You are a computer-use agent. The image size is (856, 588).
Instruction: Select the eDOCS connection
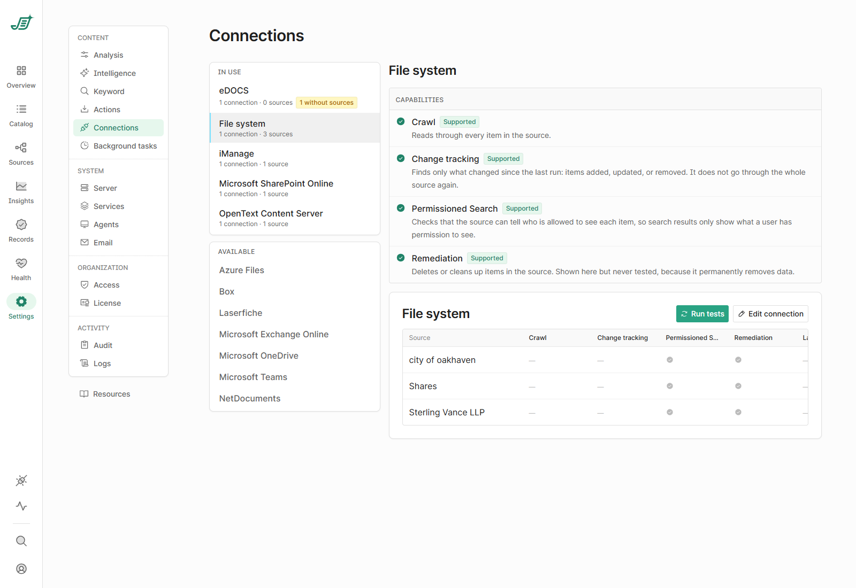pos(295,96)
